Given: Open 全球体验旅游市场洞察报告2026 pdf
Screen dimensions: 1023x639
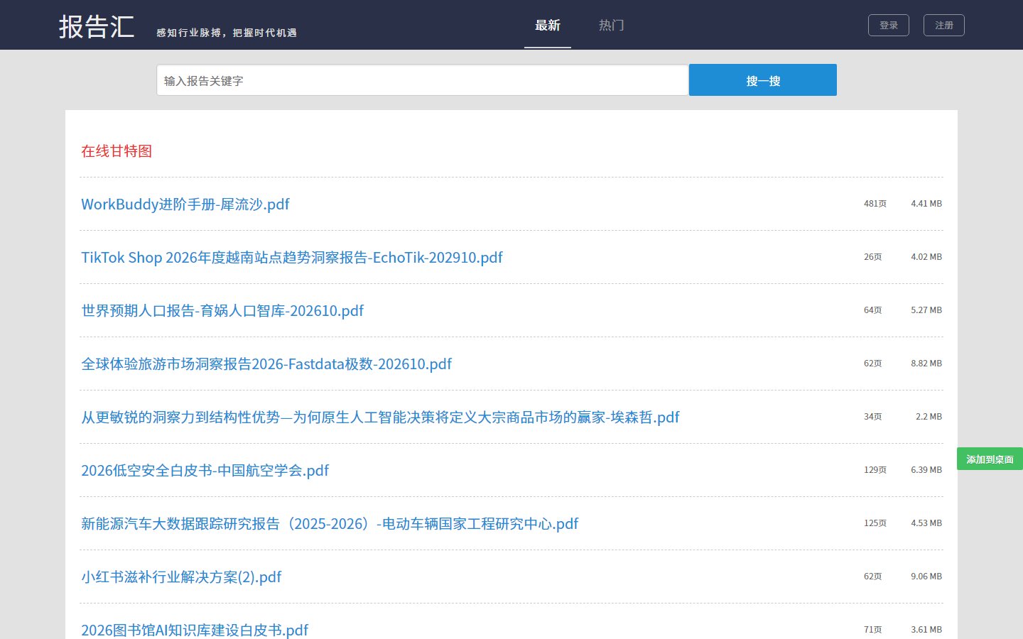Looking at the screenshot, I should tap(266, 364).
